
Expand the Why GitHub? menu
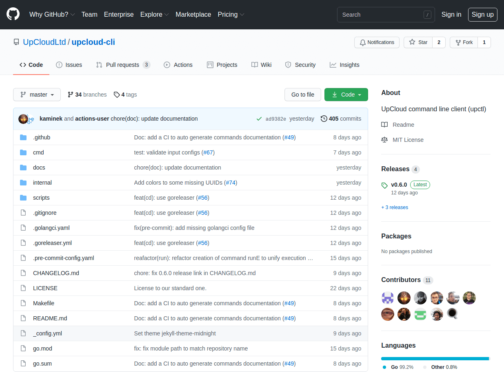point(52,14)
